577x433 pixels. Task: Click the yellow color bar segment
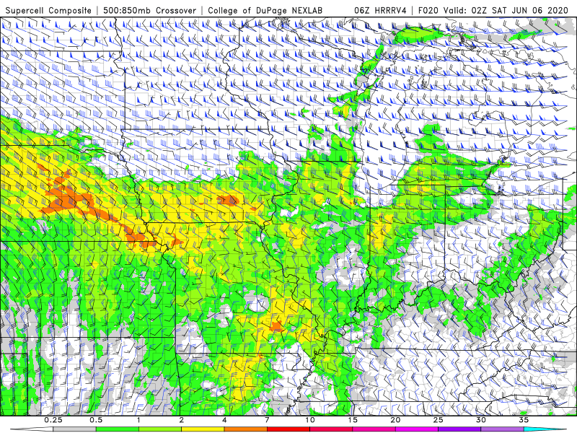pos(203,429)
